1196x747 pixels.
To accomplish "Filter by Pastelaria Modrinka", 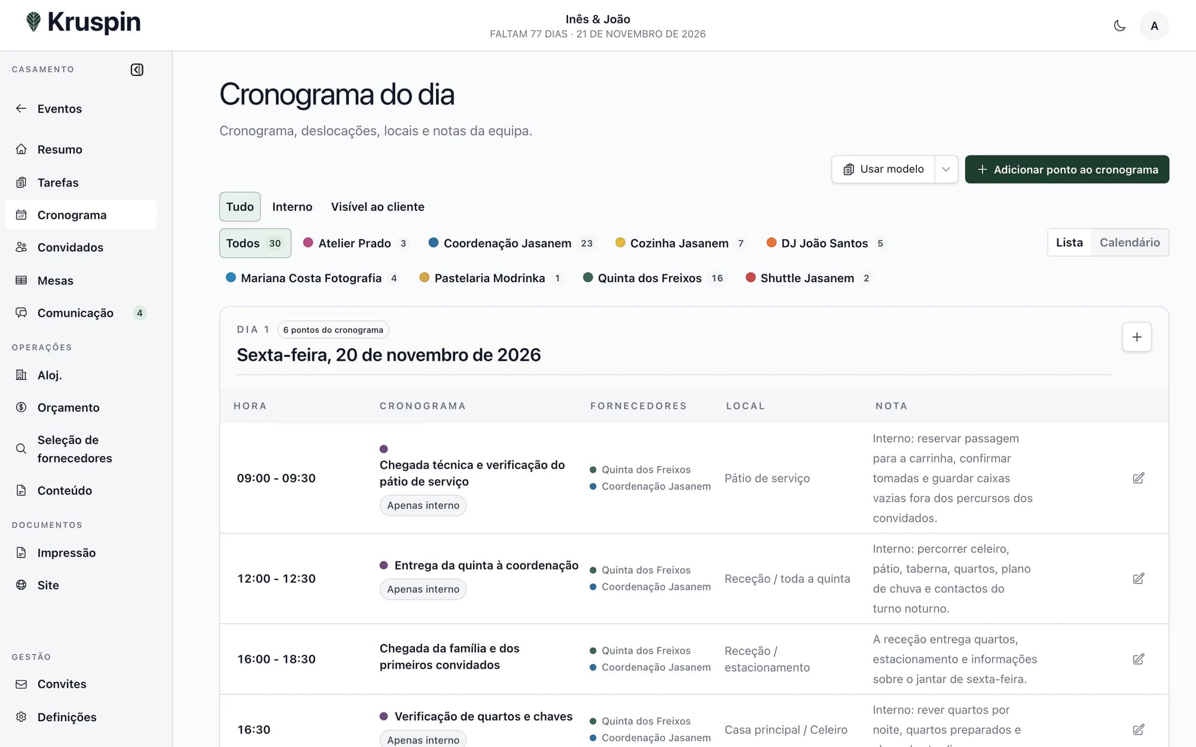I will pos(491,278).
